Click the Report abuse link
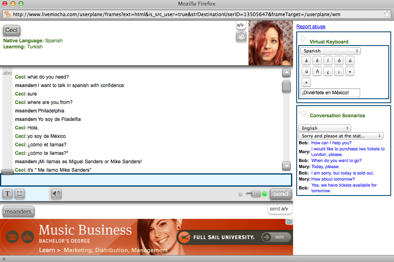394x262 pixels. point(310,27)
